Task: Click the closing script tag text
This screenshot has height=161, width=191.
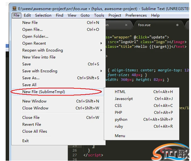Action: click(93, 155)
